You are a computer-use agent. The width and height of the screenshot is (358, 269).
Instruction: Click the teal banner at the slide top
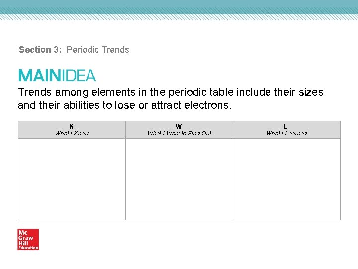(x=179, y=6)
